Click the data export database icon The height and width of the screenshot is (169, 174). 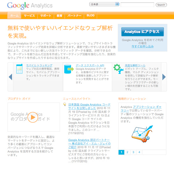(x=69, y=69)
